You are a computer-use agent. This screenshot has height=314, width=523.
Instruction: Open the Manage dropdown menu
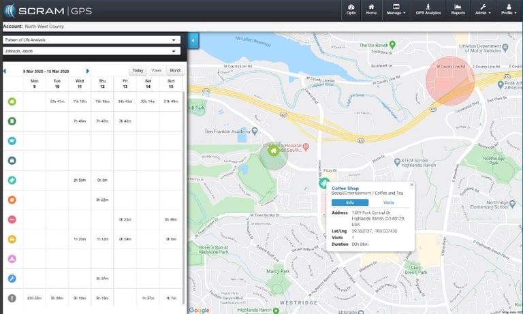396,10
